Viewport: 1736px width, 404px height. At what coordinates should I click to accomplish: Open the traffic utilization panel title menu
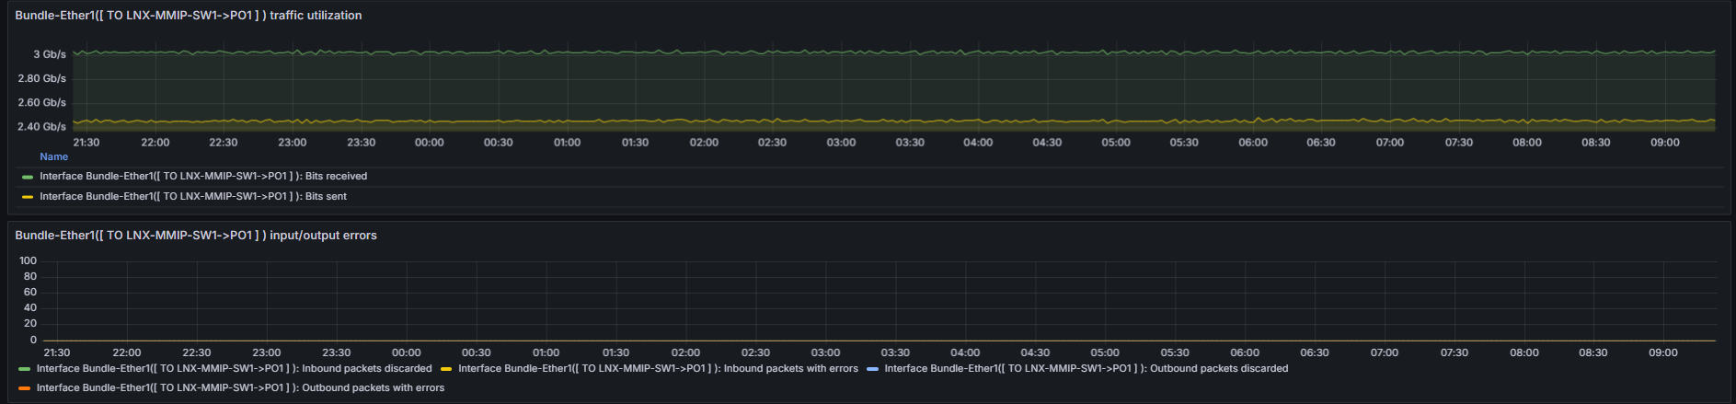coord(188,16)
